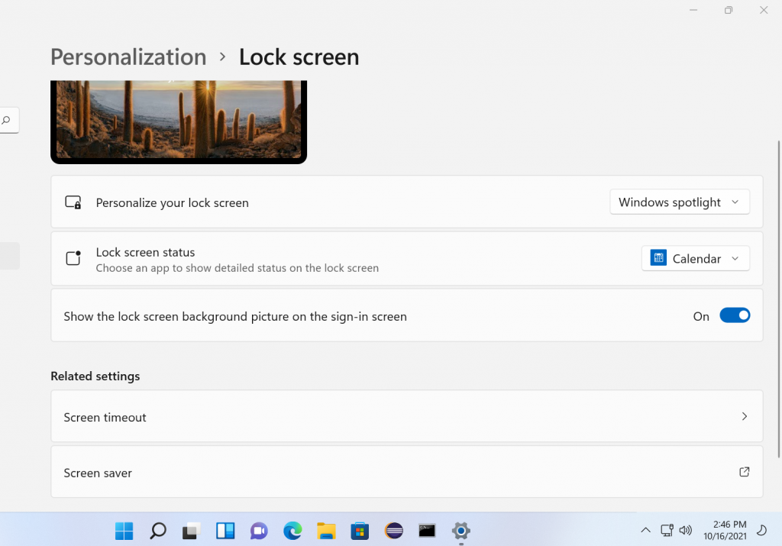The width and height of the screenshot is (782, 546).
Task: Open Microsoft Store from the taskbar
Action: 360,531
